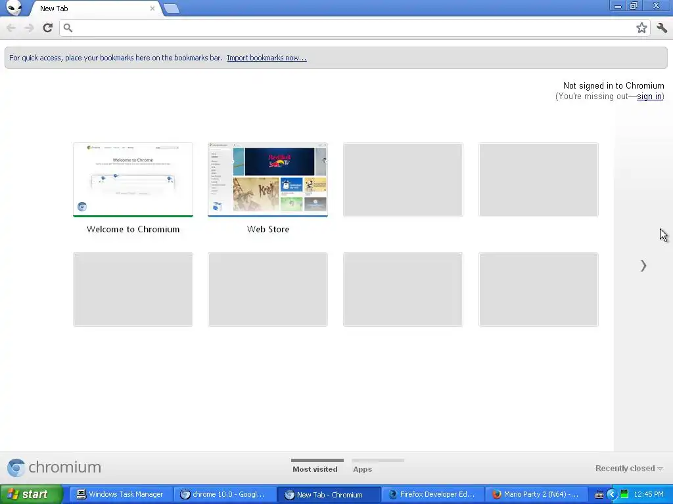Screen dimensions: 673x504
Task: Restore down the Chromium window
Action: (634, 6)
